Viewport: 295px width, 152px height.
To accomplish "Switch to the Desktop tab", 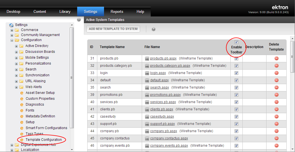I will click(x=13, y=12).
